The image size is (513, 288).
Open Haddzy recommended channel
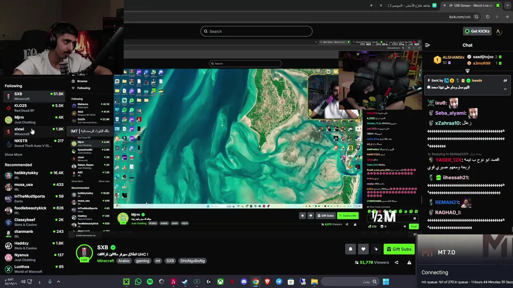tap(34, 246)
